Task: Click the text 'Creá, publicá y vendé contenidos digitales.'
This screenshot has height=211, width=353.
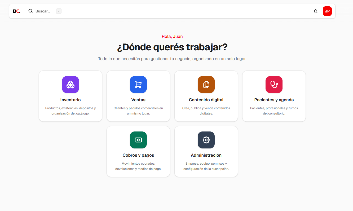Action: click(x=206, y=111)
